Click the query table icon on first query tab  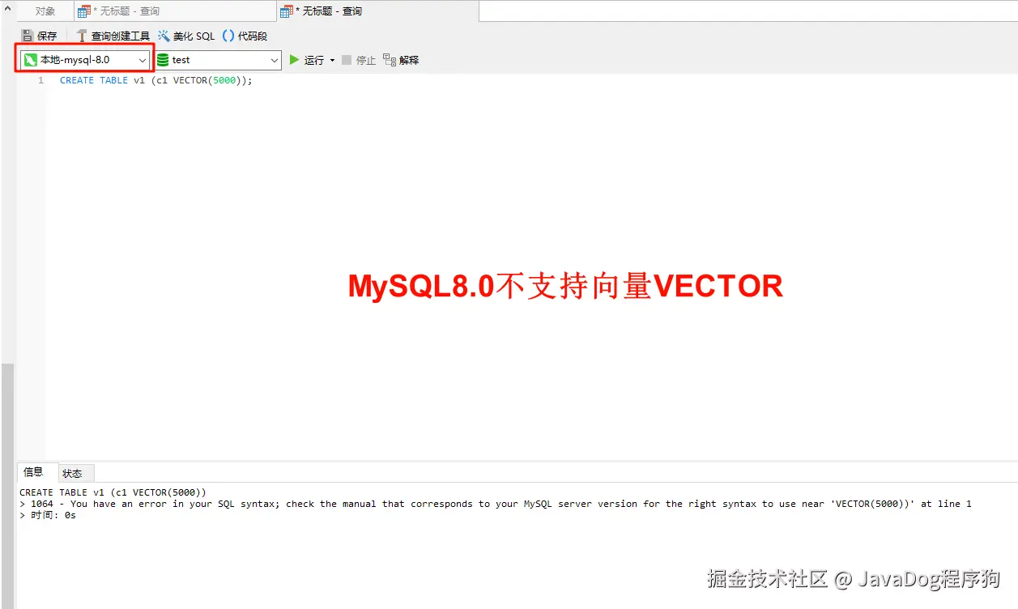(83, 11)
